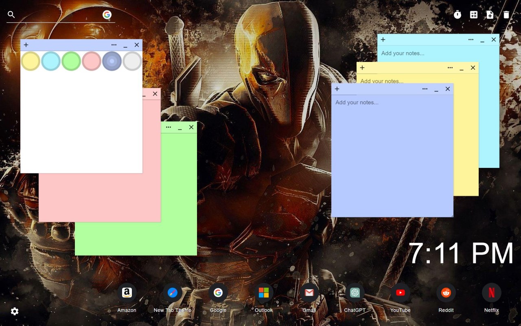The height and width of the screenshot is (326, 521).
Task: Pick the purple color swatch
Action: coord(112,61)
